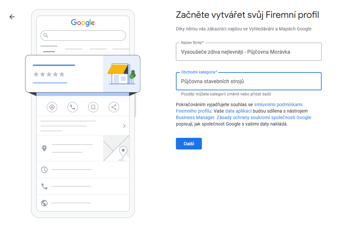
Task: Click the magnifier icon in phone illustration
Action: (46, 36)
